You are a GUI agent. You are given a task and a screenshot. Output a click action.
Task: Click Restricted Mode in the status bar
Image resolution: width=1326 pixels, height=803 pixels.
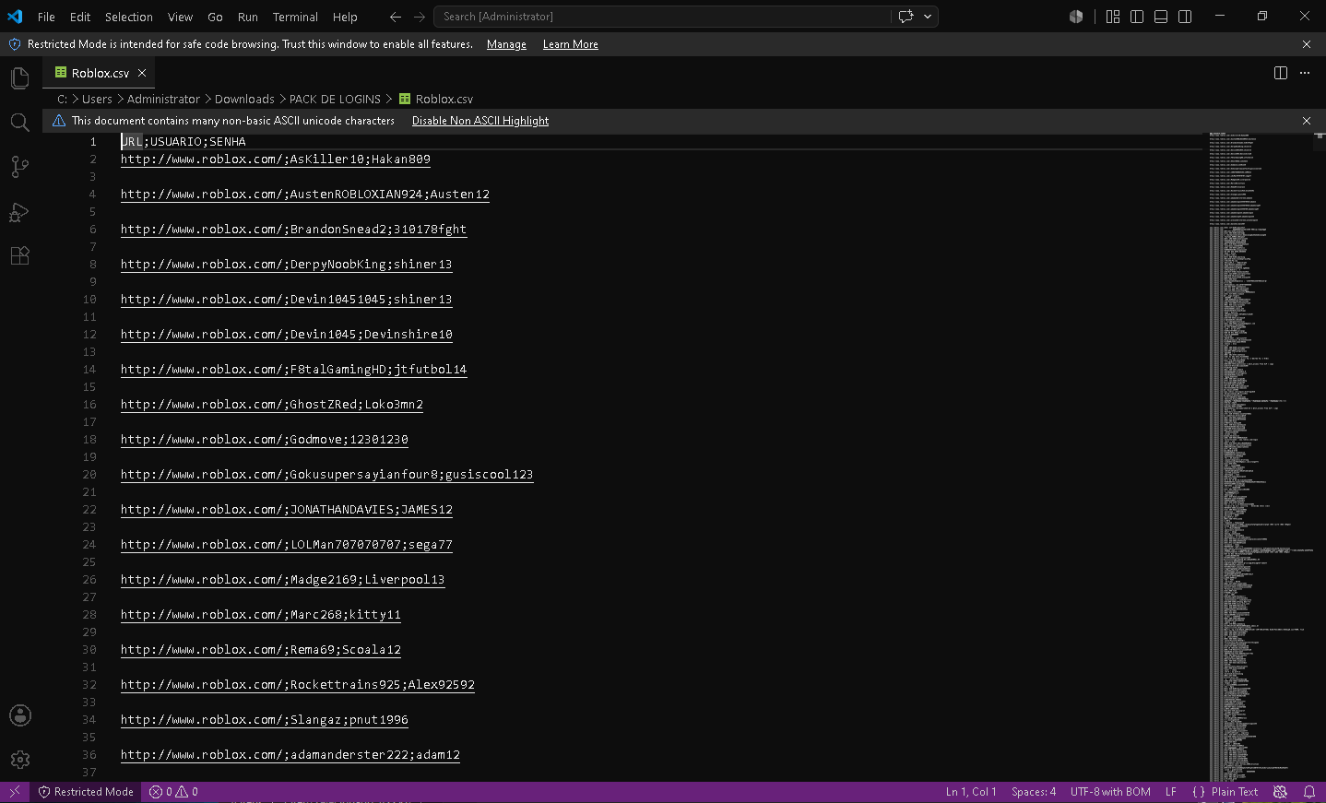click(87, 792)
